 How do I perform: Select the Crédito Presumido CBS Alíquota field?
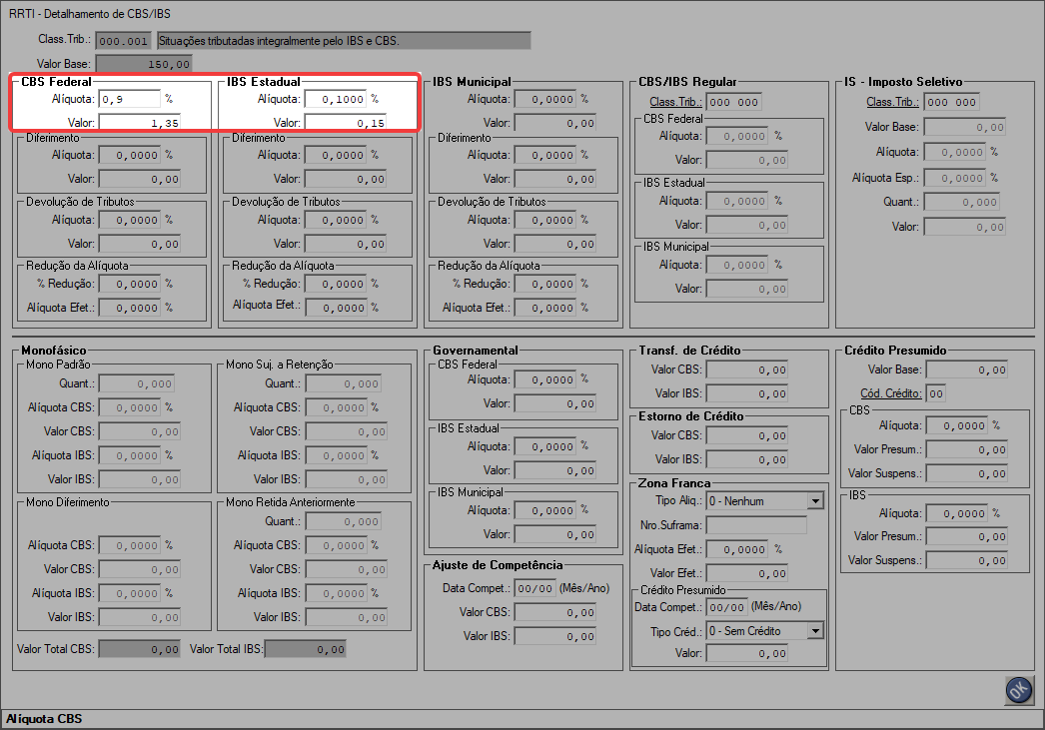(957, 425)
